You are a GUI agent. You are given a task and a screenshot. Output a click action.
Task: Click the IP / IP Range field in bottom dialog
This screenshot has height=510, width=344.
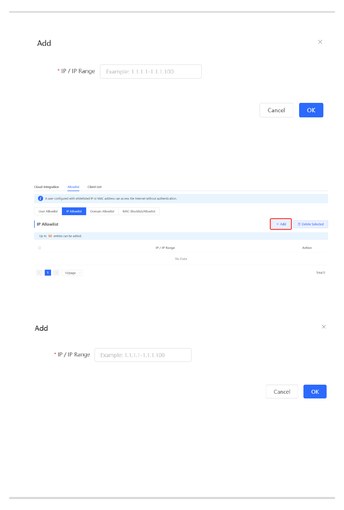point(143,355)
